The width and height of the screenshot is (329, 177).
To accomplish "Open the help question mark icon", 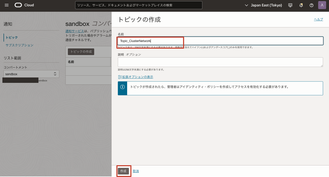I will 312,5.
